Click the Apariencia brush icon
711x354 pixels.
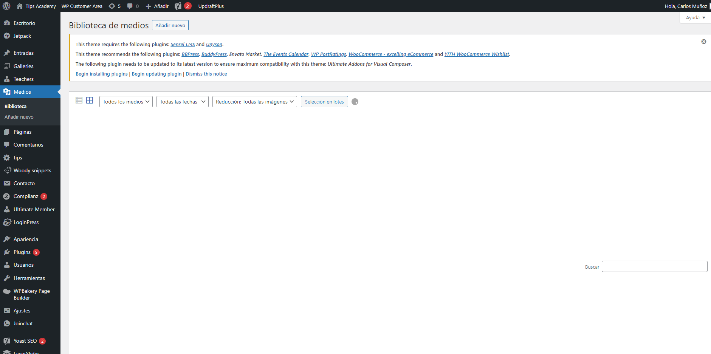7,239
